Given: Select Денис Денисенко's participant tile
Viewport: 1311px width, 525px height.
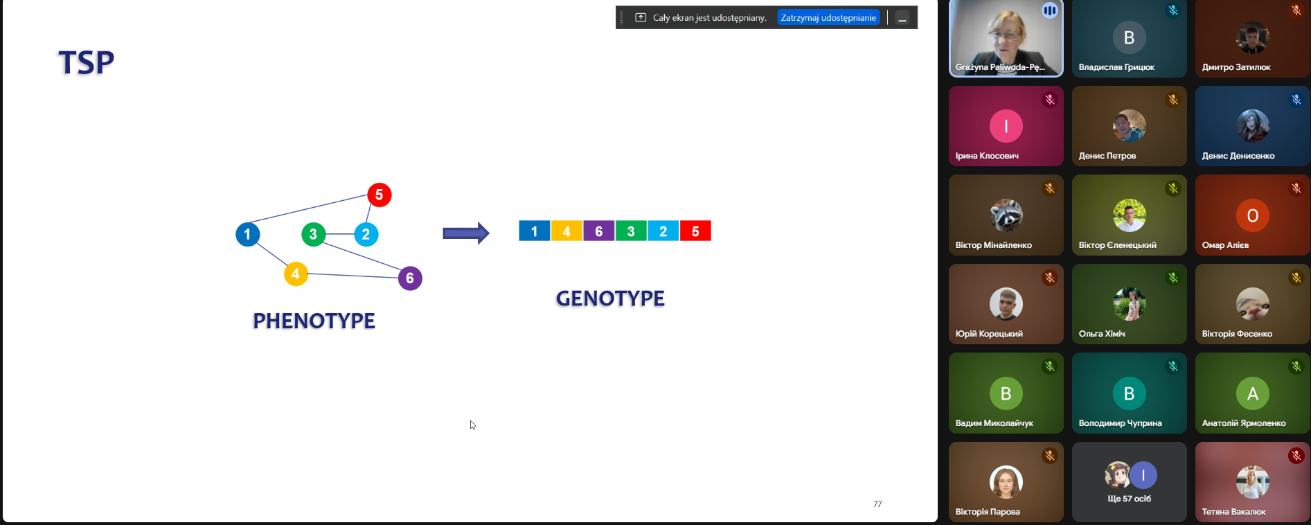Looking at the screenshot, I should tap(1252, 126).
